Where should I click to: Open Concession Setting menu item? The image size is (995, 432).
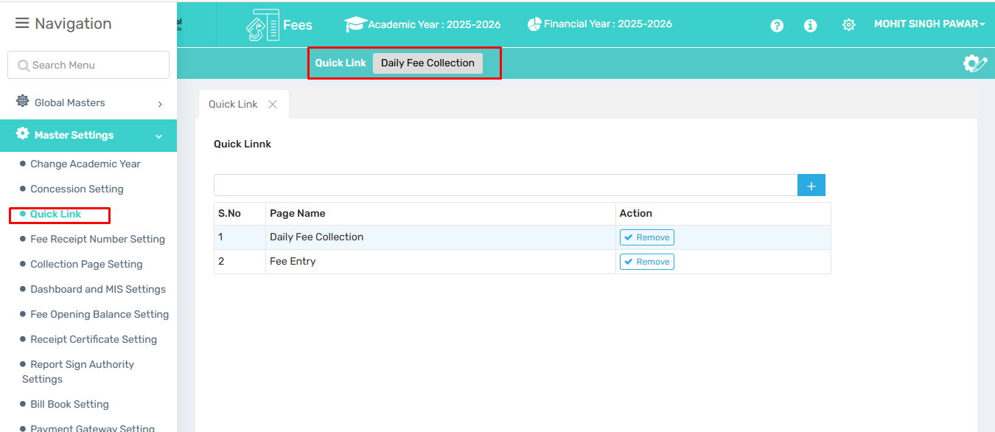click(x=77, y=189)
